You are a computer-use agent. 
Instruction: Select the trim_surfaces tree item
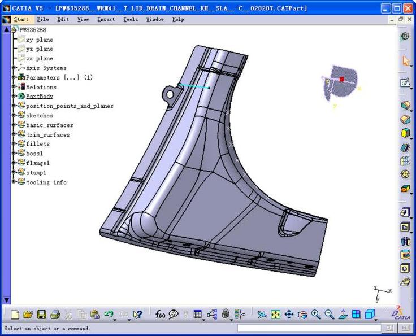(x=48, y=134)
